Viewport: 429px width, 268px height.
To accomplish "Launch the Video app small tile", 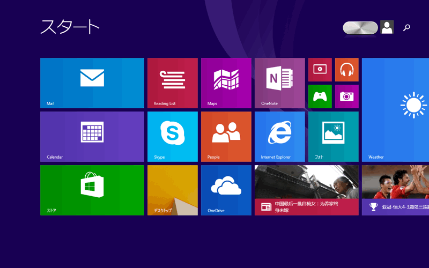I will (x=320, y=69).
